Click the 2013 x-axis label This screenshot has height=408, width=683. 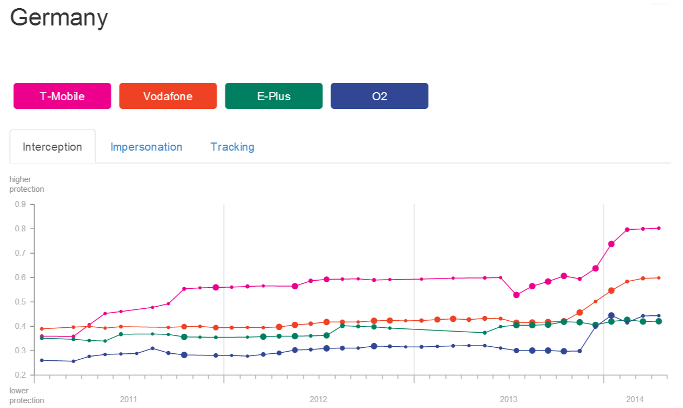pos(508,399)
